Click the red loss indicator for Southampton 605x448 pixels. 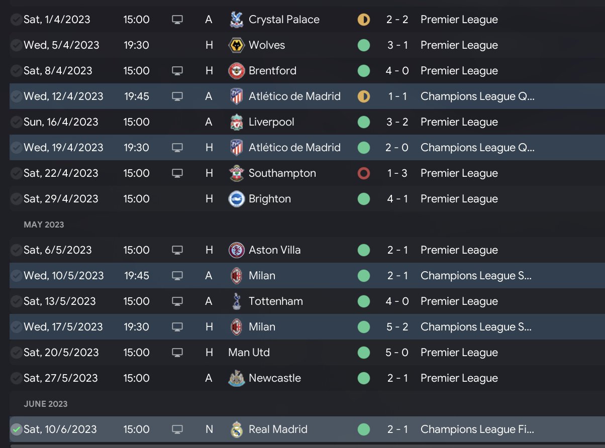[363, 173]
